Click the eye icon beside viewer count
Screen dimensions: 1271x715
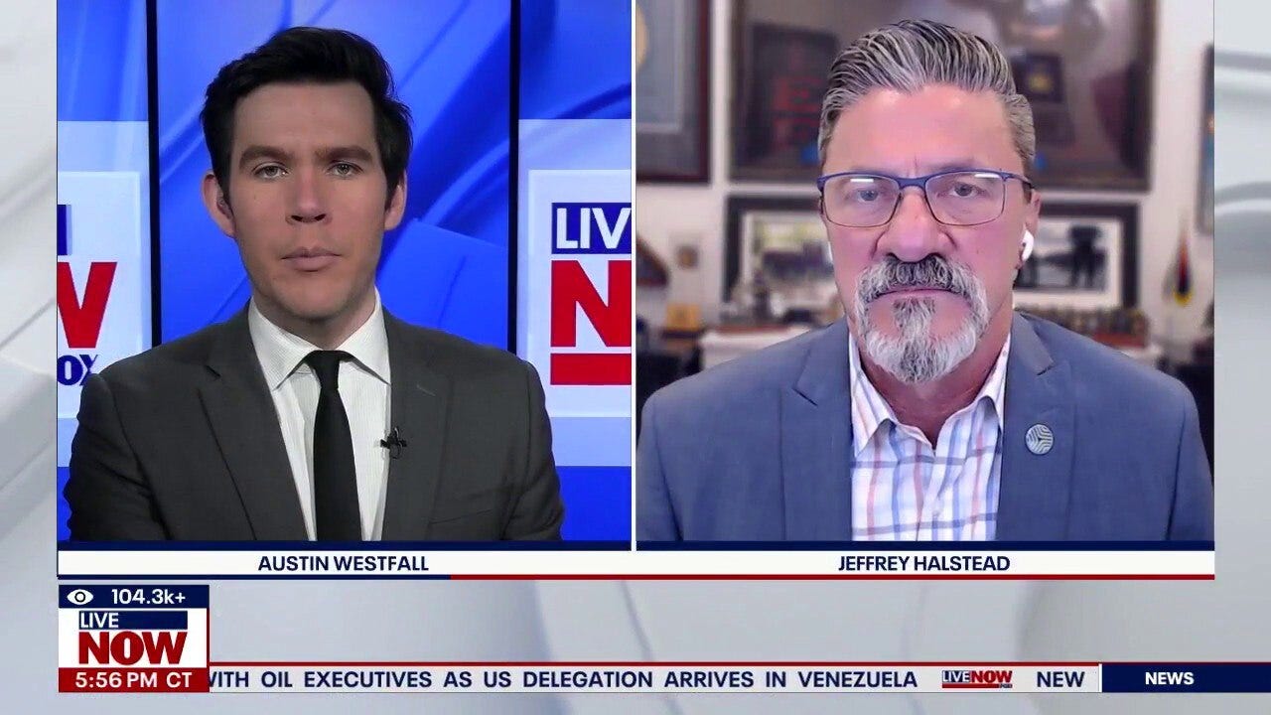80,597
